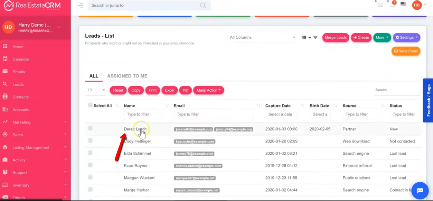
Task: Tick the checkbox for Derek Lynch
Action: point(90,129)
